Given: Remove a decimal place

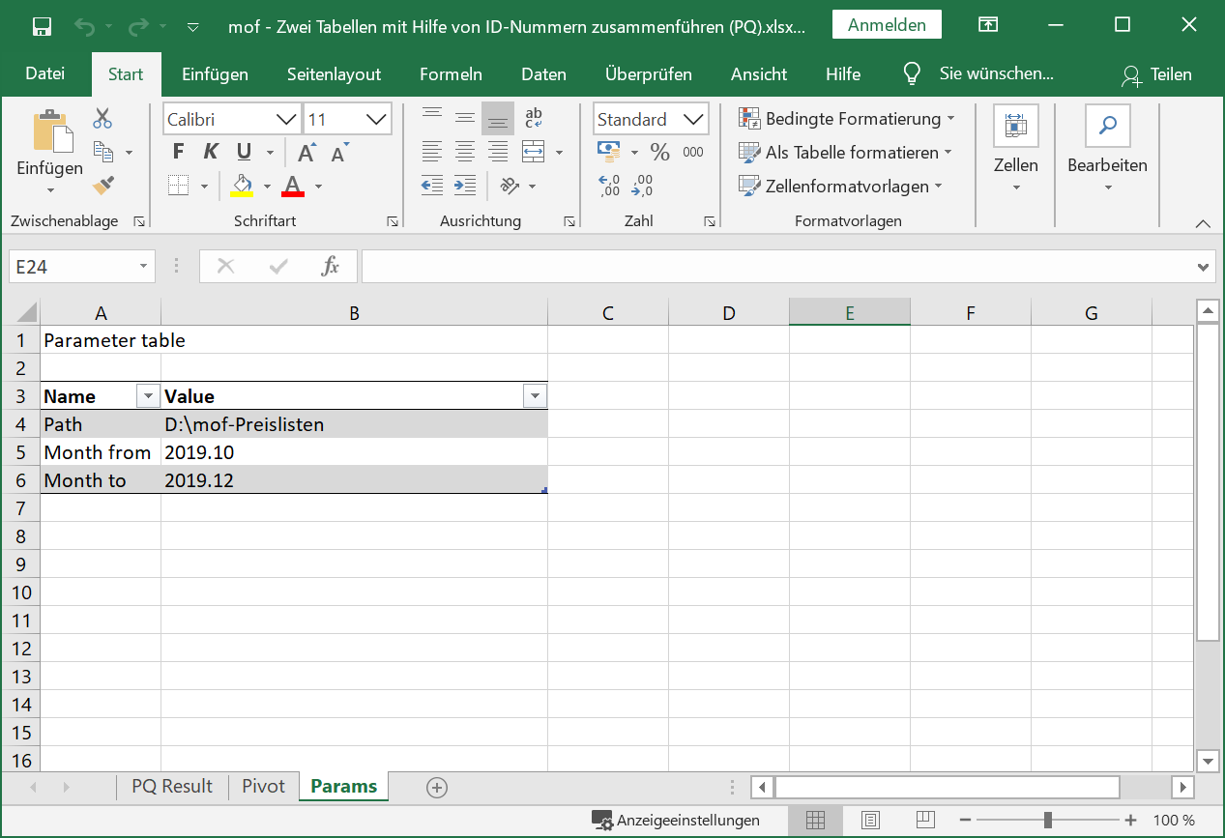Looking at the screenshot, I should pos(642,185).
